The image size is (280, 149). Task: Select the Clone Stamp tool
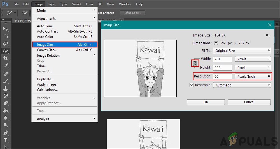pos(5,88)
